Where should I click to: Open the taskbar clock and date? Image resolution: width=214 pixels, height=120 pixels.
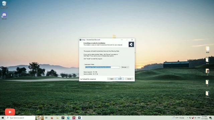coord(204,118)
